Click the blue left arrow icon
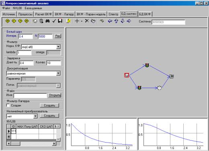This screenshot has width=209, height=151. (x=110, y=21)
